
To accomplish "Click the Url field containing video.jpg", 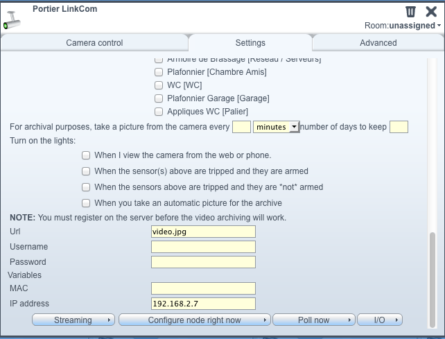I will point(203,232).
